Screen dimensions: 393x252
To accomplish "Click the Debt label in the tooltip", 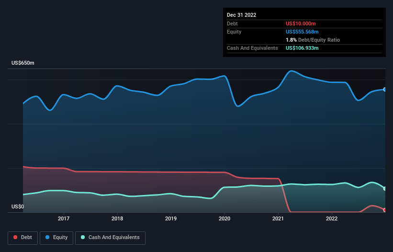I will pyautogui.click(x=232, y=23).
